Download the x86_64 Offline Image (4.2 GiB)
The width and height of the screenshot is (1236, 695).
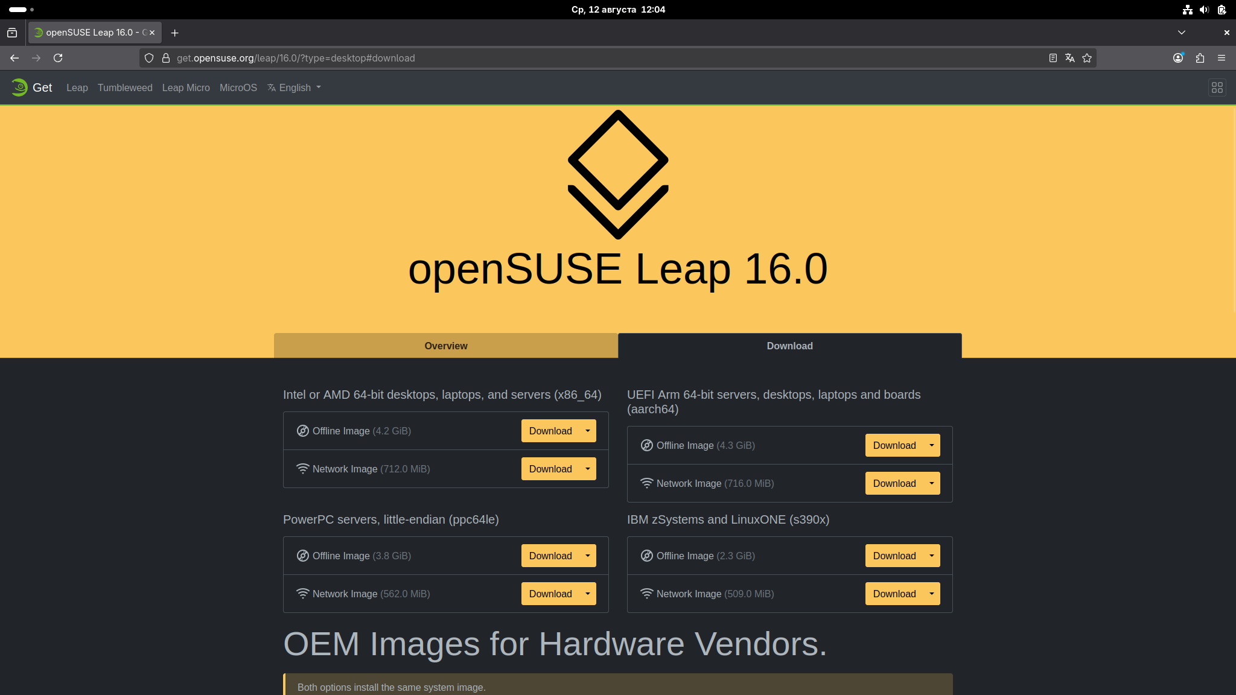tap(550, 431)
